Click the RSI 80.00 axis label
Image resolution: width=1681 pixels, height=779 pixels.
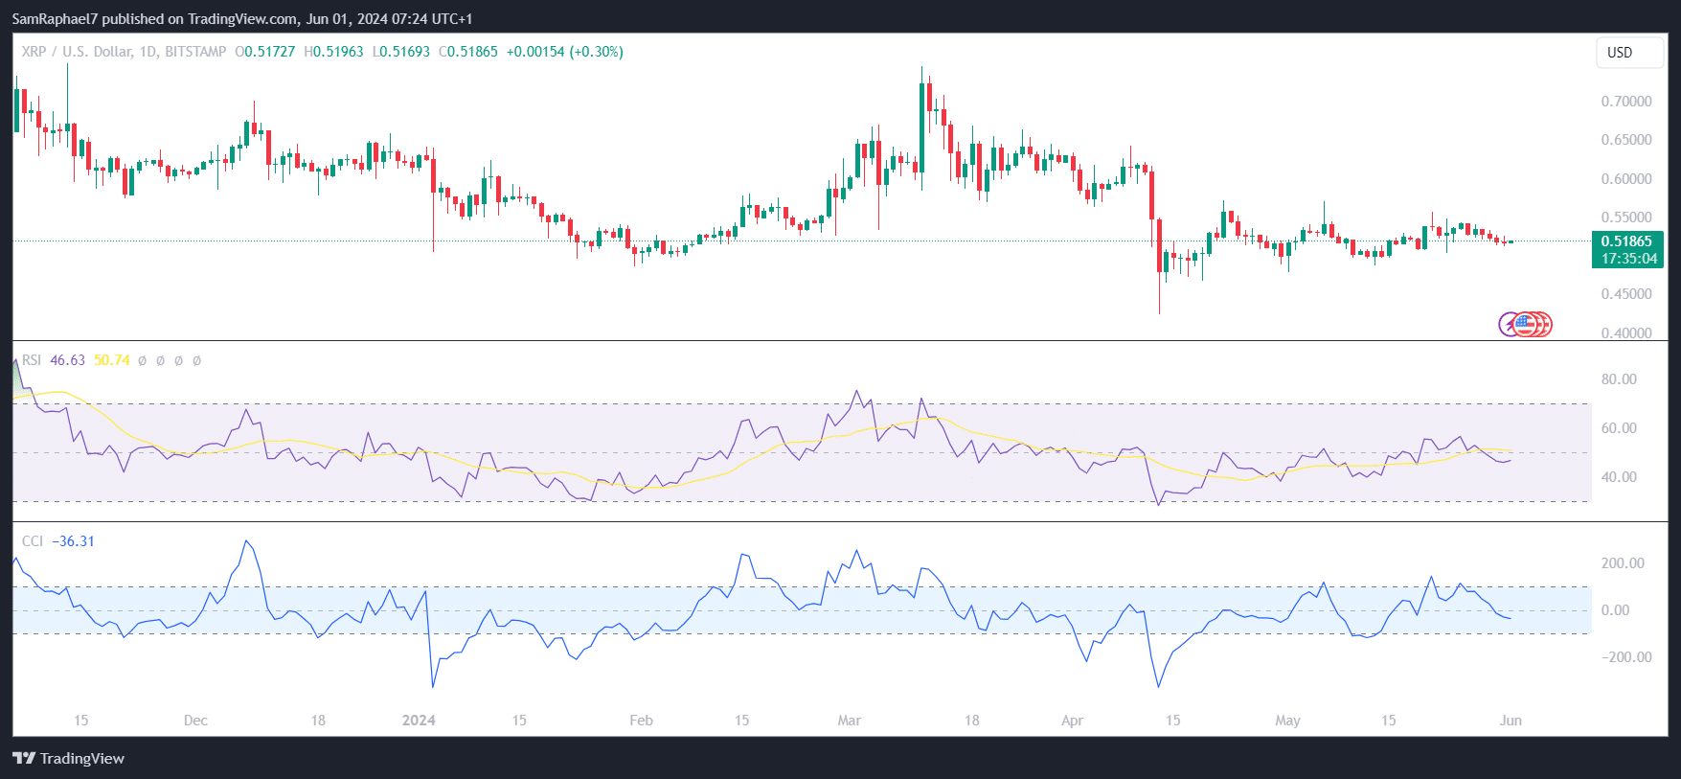click(x=1619, y=379)
